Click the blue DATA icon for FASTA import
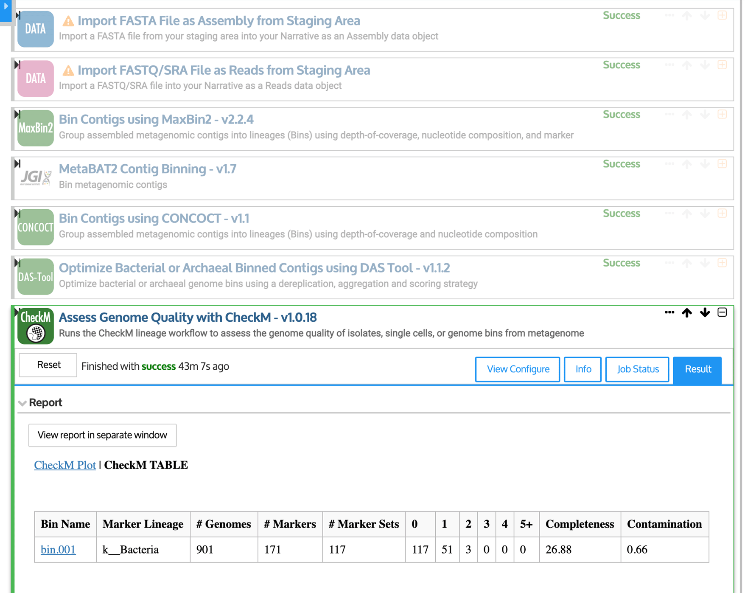Image resolution: width=745 pixels, height=593 pixels. click(36, 29)
